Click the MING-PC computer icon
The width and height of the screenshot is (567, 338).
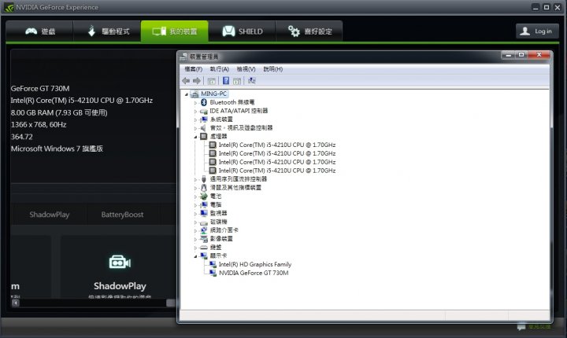pyautogui.click(x=195, y=94)
